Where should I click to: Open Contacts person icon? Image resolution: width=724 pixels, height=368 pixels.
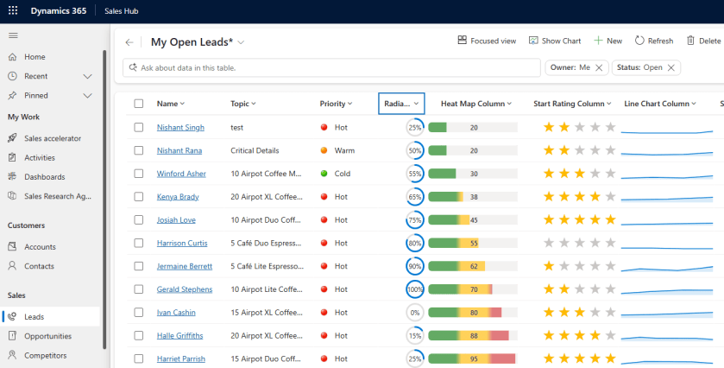point(12,266)
